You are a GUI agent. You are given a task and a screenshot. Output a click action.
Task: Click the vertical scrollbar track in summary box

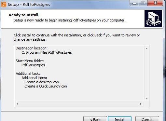pyautogui.click(x=146, y=74)
